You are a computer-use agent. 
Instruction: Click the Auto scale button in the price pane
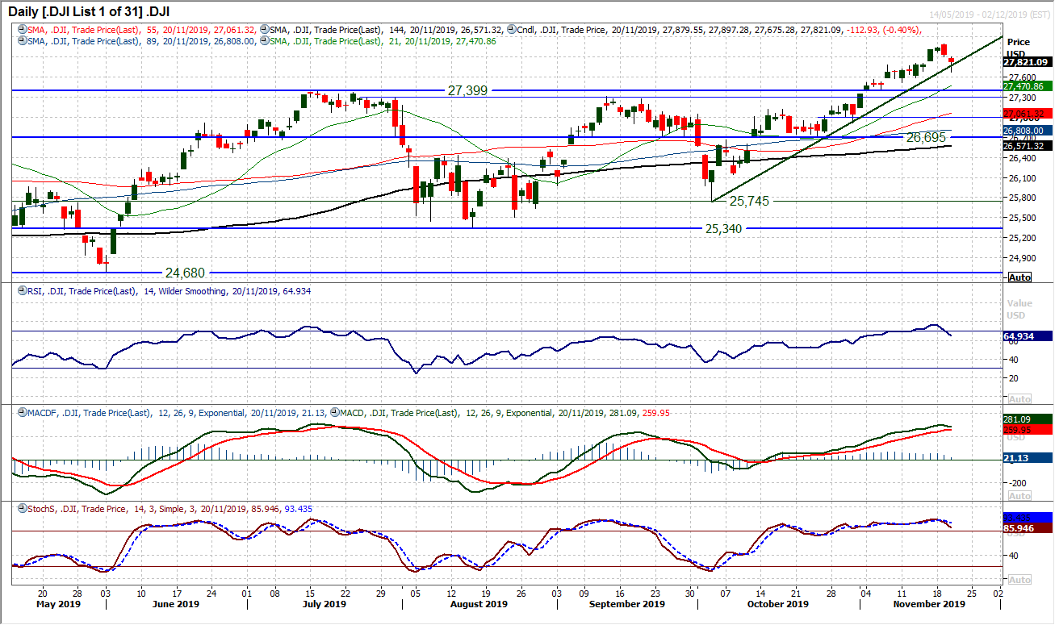1020,277
